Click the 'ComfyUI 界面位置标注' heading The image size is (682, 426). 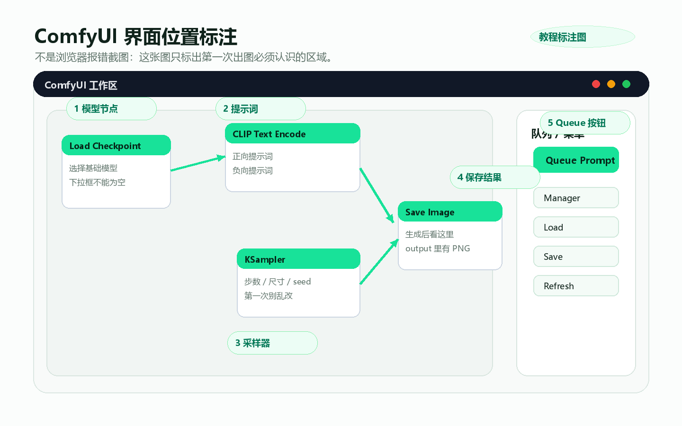[136, 36]
